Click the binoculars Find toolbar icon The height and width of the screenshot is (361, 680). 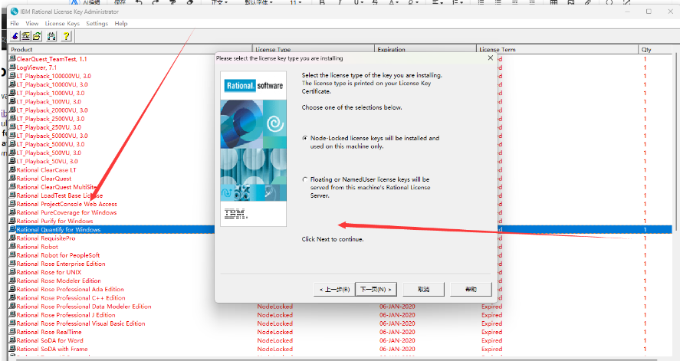[x=51, y=36]
